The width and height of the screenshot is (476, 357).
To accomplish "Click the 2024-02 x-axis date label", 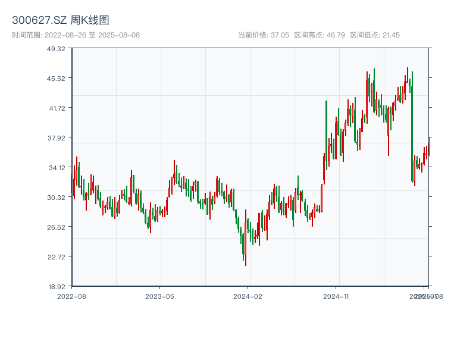I will tap(248, 296).
